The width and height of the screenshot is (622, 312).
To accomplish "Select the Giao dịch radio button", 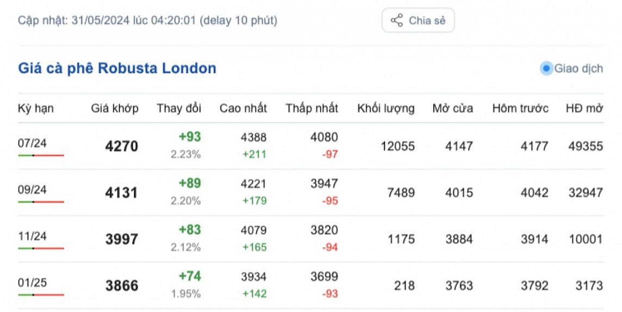I will point(546,68).
